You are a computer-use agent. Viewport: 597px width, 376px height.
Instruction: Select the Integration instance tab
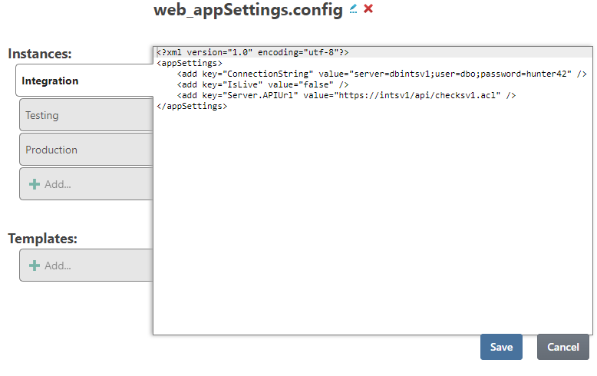[x=50, y=81]
